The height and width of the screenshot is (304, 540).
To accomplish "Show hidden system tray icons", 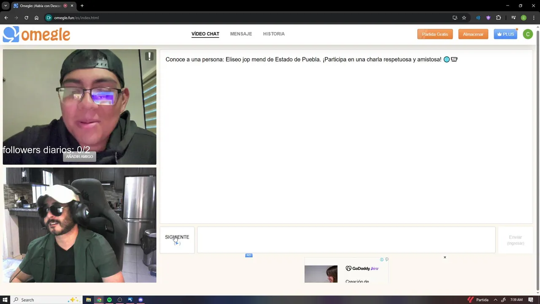I will coord(495,300).
